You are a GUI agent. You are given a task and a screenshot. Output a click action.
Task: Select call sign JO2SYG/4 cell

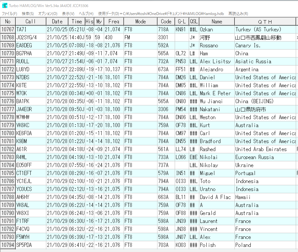click(31, 37)
